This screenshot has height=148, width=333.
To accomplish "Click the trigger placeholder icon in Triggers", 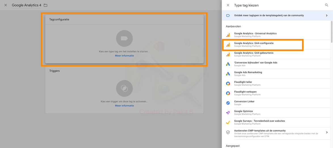I will [124, 88].
